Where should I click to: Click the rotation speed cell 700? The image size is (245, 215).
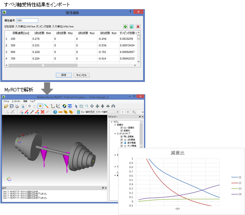(x=21, y=58)
